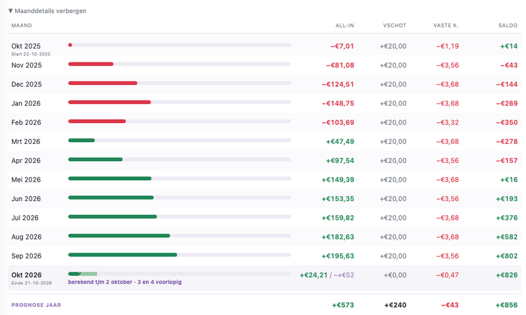Screen dimensions: 526x315
Task: Click the Okt 2026 partial progress bar
Action: click(x=83, y=274)
